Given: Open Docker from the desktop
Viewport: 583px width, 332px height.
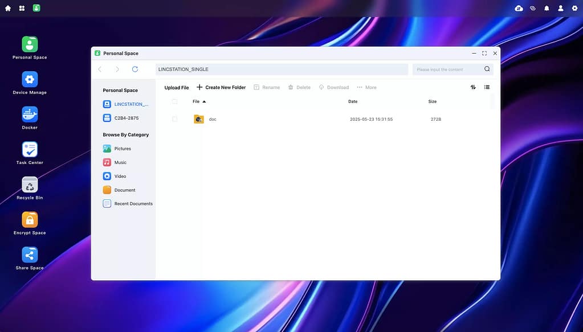Looking at the screenshot, I should click(x=30, y=115).
